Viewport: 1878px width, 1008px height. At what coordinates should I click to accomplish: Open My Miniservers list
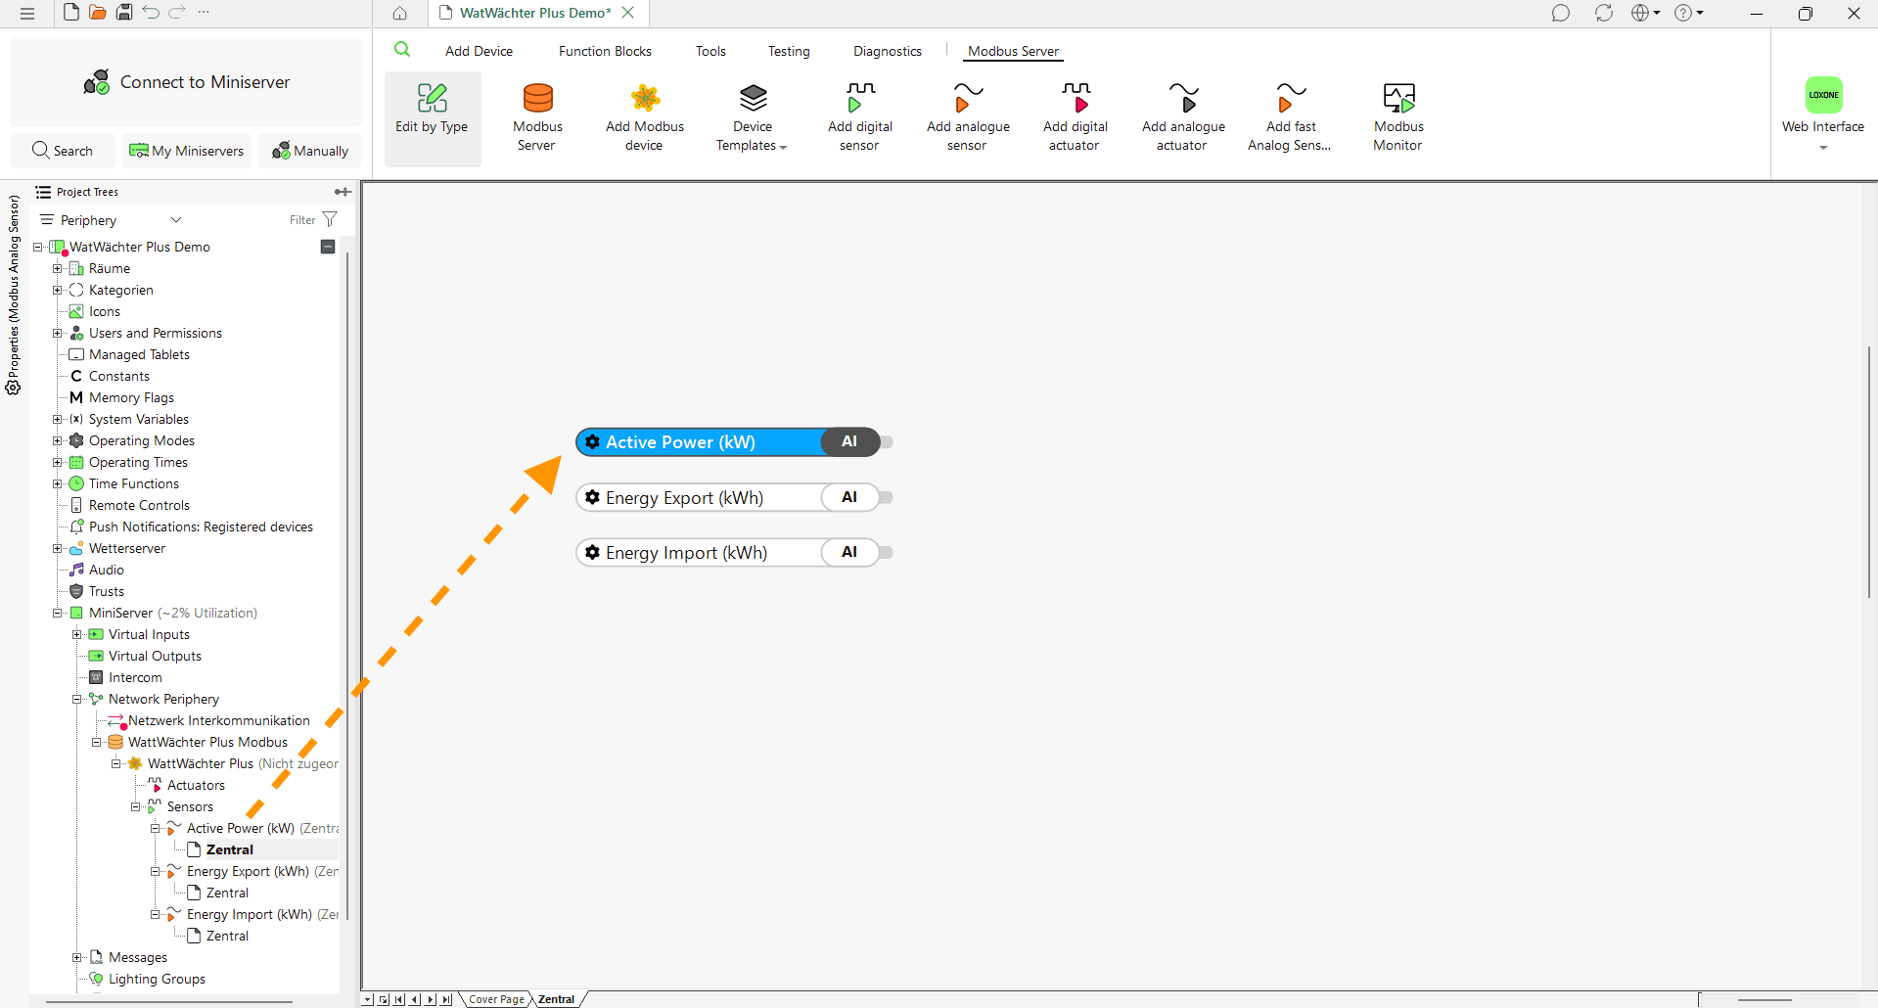(186, 151)
